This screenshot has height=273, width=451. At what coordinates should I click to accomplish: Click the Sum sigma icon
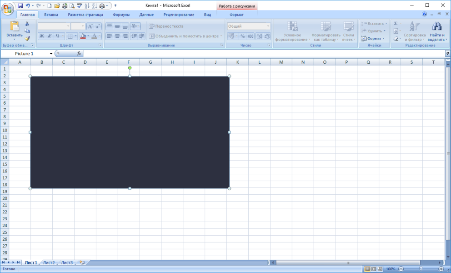(x=396, y=24)
